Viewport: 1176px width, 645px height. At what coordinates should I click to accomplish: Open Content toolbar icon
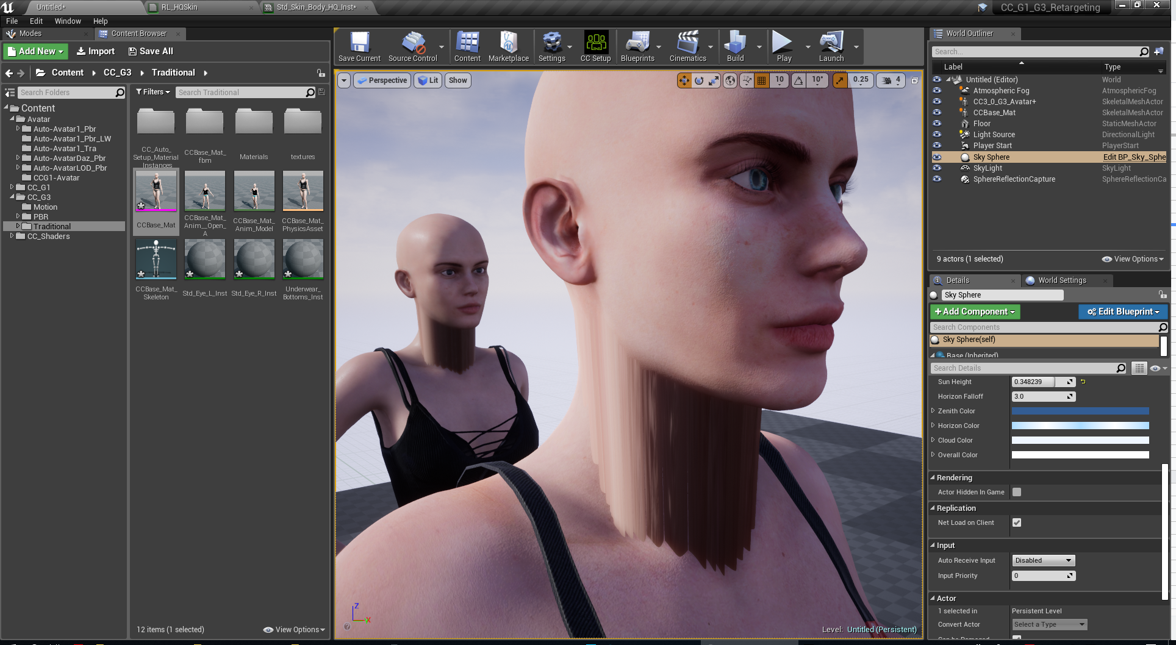[x=467, y=46]
